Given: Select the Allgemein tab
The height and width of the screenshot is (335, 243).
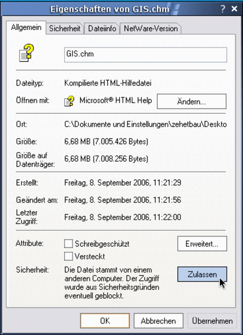Looking at the screenshot, I should [x=26, y=27].
